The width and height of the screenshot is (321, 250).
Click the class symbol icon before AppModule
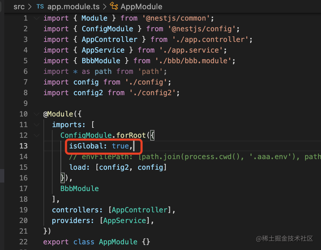tap(114, 6)
